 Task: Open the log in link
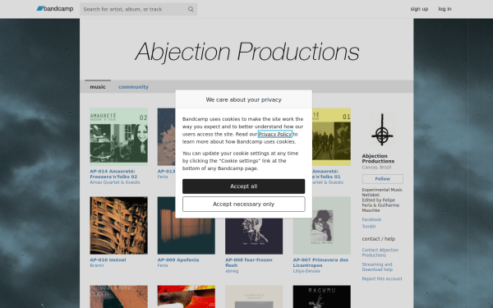(445, 9)
